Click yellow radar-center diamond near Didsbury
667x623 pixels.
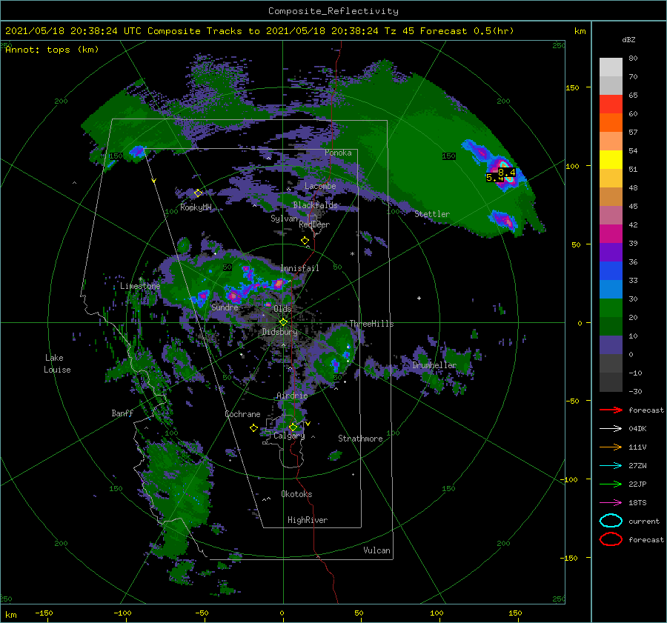283,322
